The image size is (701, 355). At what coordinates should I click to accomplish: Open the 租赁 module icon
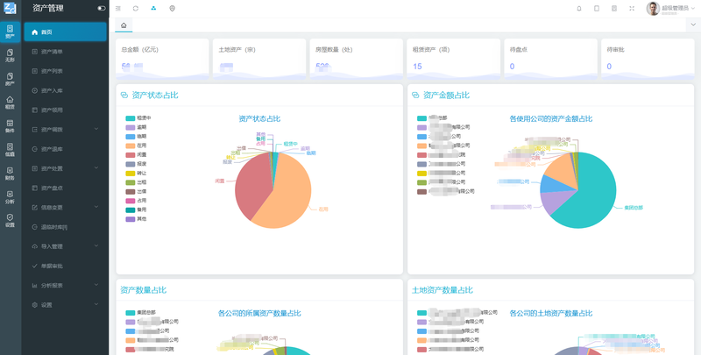tap(10, 103)
